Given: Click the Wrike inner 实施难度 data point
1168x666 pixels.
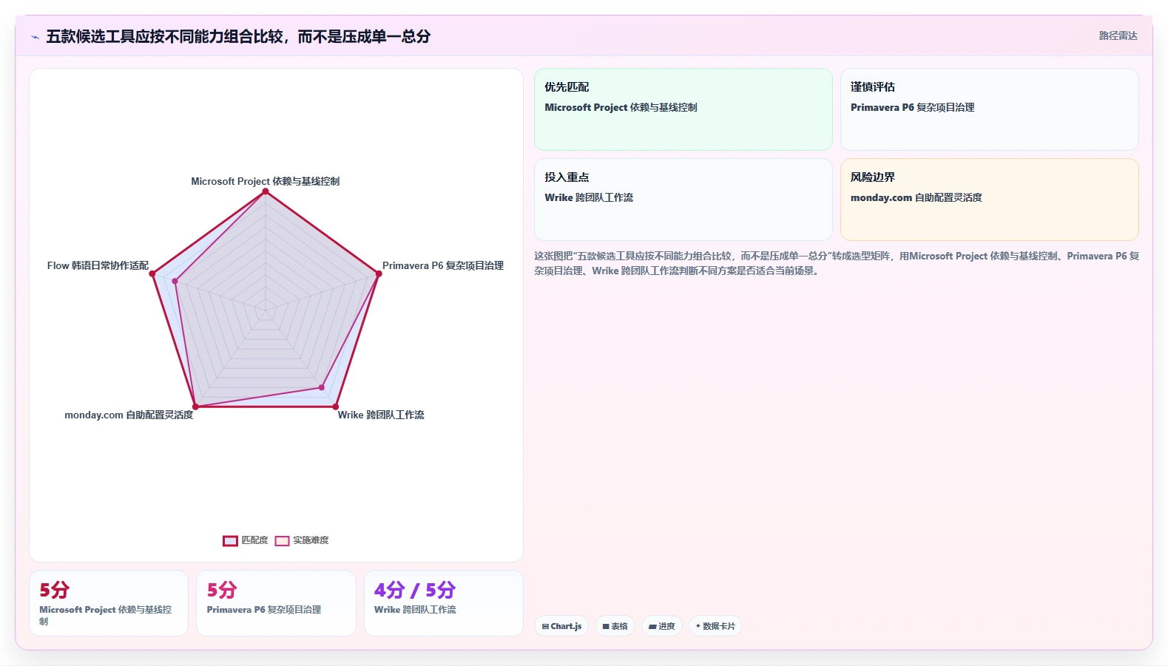Looking at the screenshot, I should [x=322, y=387].
